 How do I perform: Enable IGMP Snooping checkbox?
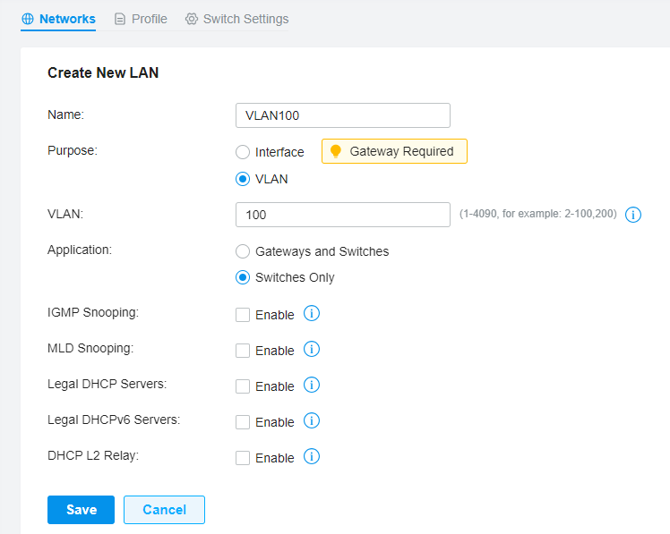pos(243,315)
